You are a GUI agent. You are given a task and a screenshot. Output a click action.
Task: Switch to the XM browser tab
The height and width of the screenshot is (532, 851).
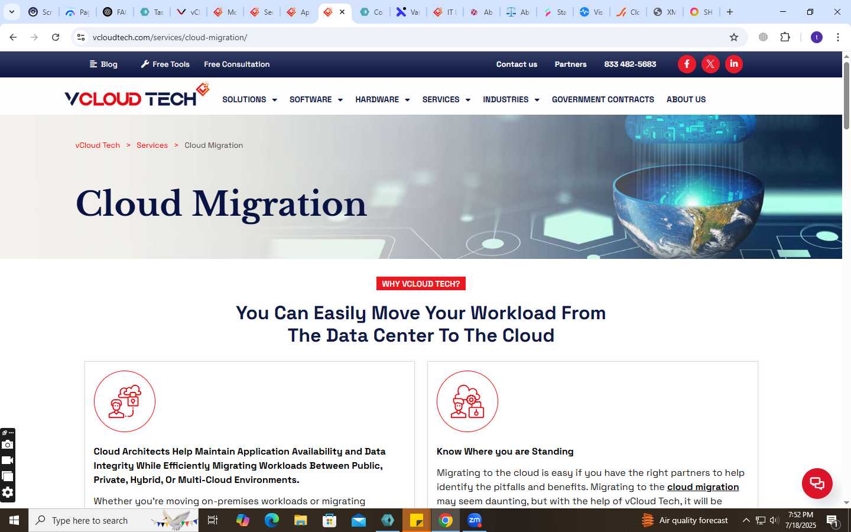tap(664, 12)
